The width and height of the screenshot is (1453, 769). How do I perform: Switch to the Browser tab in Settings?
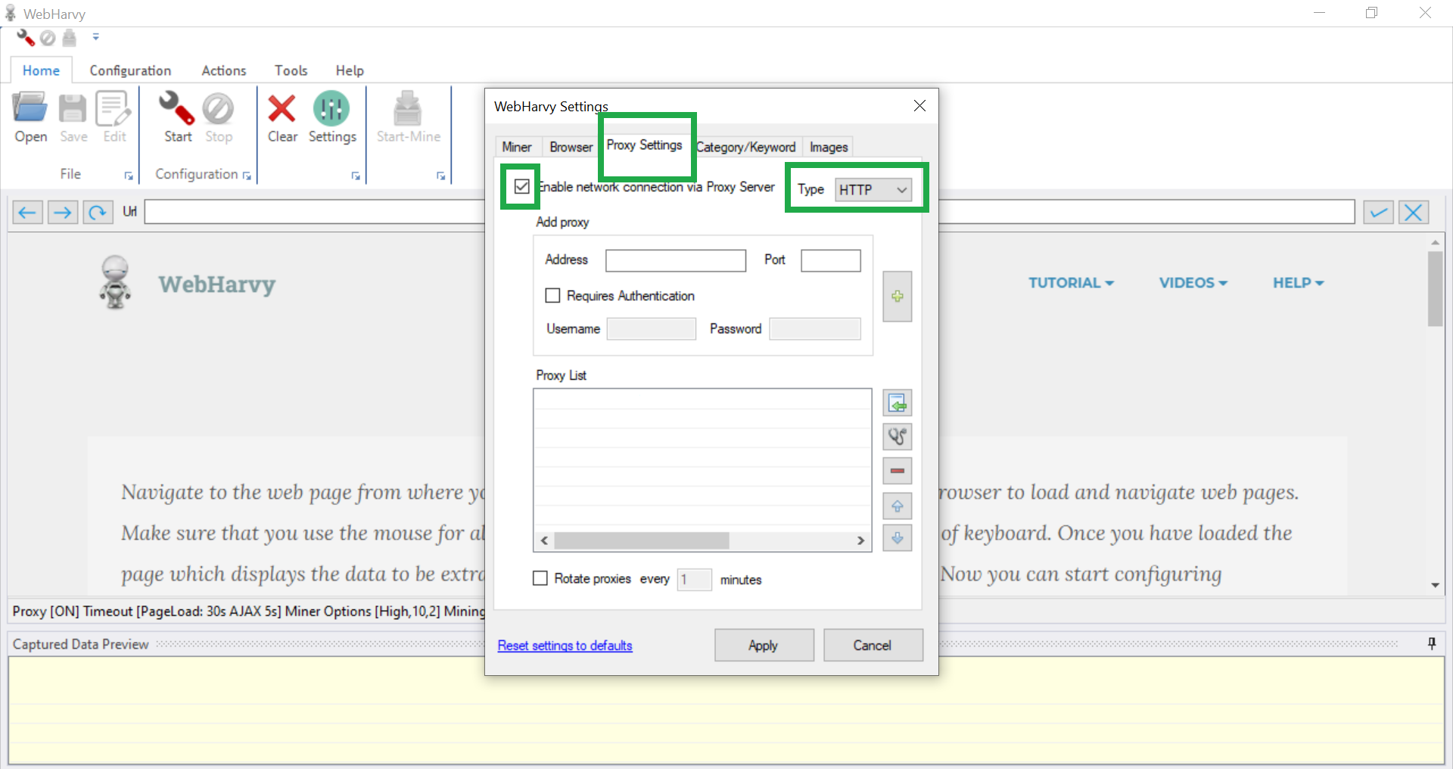pos(571,147)
